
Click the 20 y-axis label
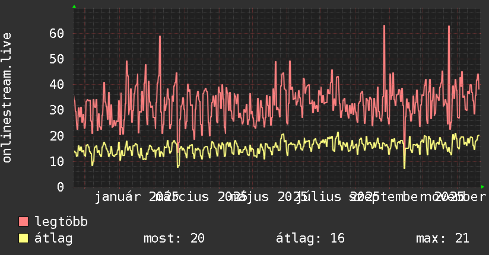pyautogui.click(x=57, y=136)
